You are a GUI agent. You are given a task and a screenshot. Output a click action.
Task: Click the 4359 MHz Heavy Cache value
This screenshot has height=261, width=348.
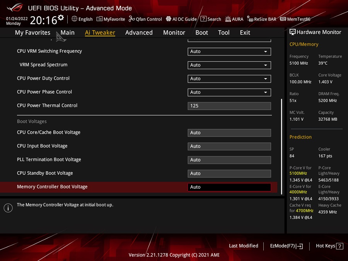(x=328, y=212)
